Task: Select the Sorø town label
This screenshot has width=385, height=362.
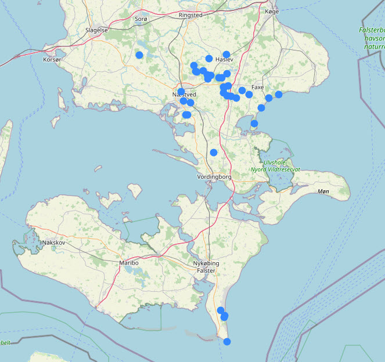Action: (141, 19)
